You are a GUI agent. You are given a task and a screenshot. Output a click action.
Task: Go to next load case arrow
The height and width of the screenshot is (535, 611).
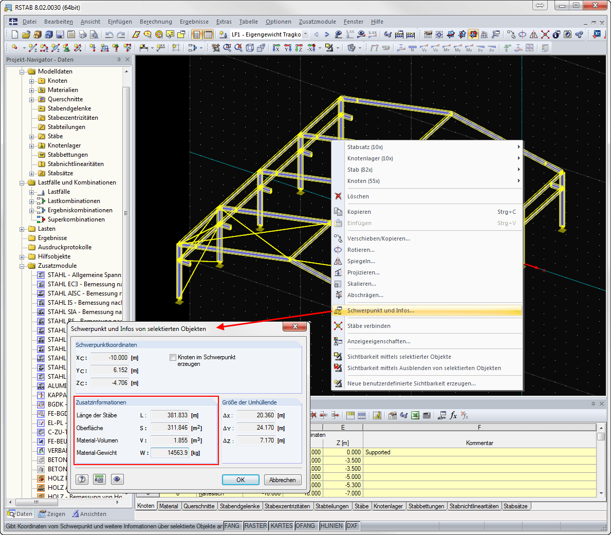(x=327, y=34)
